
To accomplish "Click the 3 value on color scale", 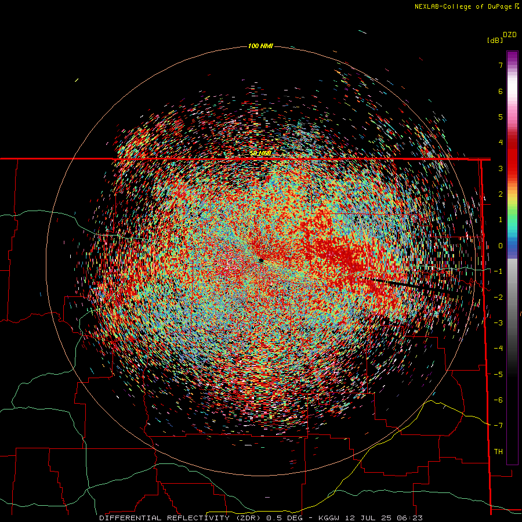I will click(x=501, y=168).
